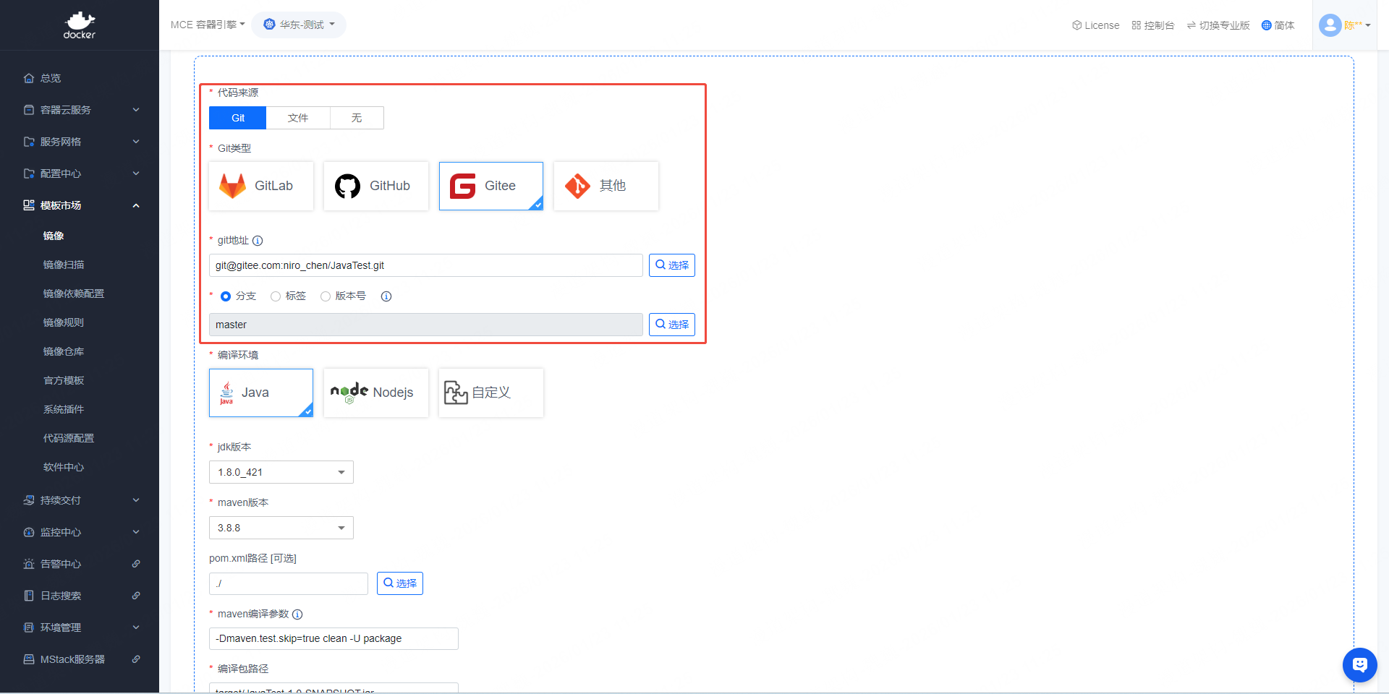Open the jdk版本 dropdown
This screenshot has width=1389, height=694.
coord(281,472)
